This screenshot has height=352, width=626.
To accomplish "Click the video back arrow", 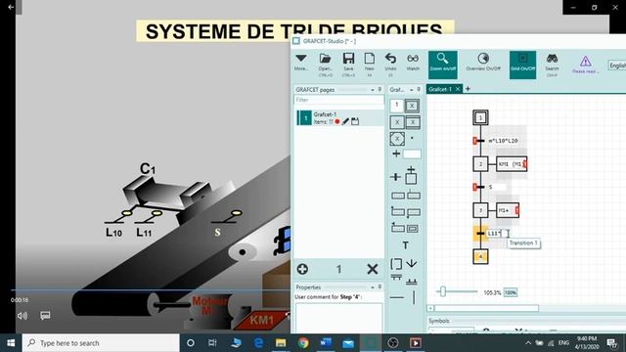I will [11, 7].
